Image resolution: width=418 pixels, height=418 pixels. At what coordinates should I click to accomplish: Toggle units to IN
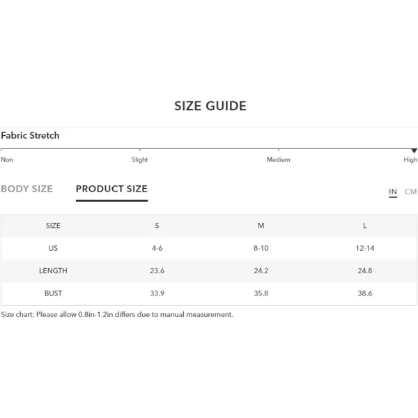point(393,192)
